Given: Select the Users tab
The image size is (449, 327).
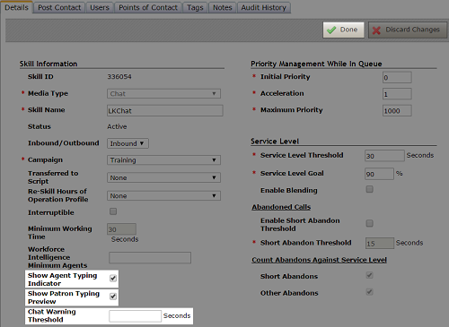Looking at the screenshot, I should tap(100, 7).
